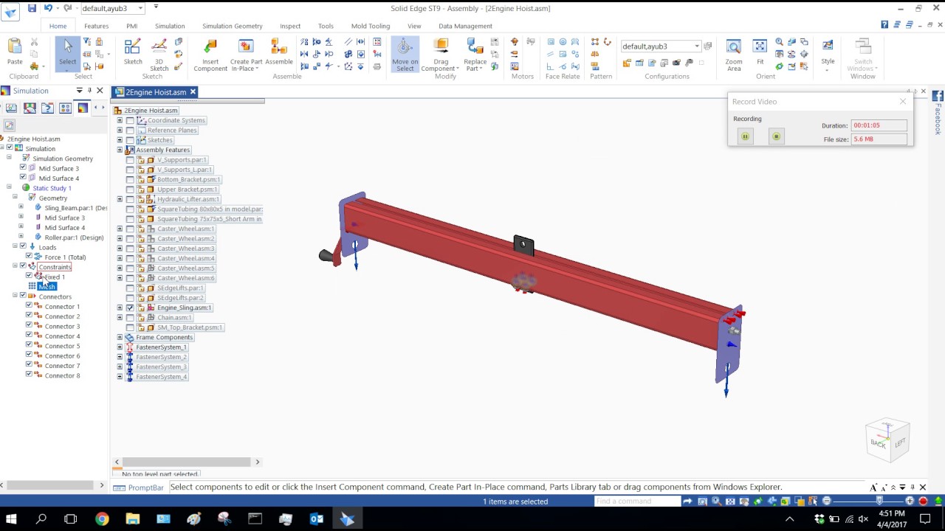Open the Replace Part tool
Image resolution: width=945 pixels, height=531 pixels.
tap(475, 55)
